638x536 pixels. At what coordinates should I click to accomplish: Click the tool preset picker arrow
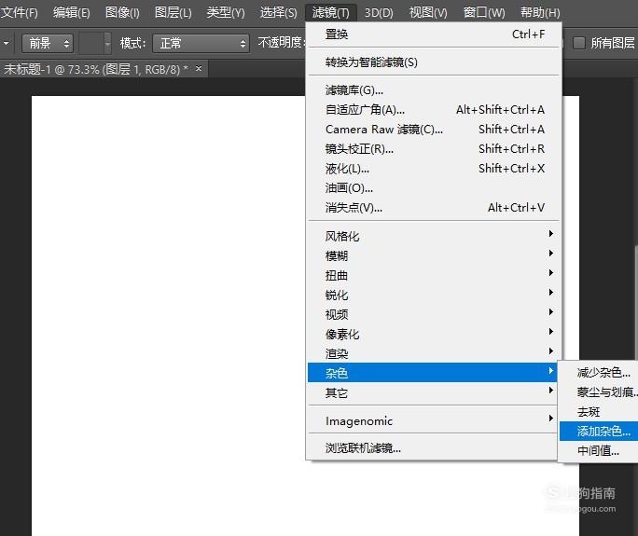click(7, 43)
